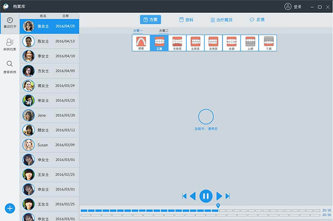Display the 全颌 full jaw view
Screen dimensions: 333x221
pos(232,43)
